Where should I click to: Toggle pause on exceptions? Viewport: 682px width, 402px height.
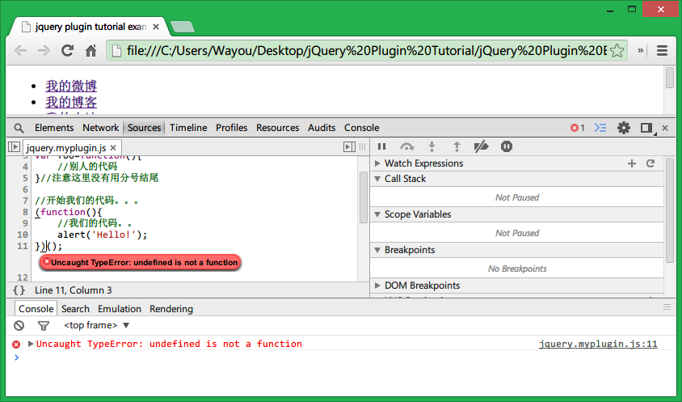tap(507, 146)
